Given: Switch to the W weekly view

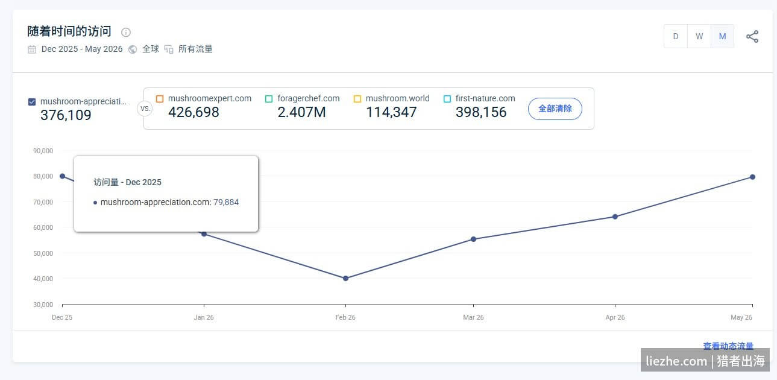Looking at the screenshot, I should click(699, 36).
